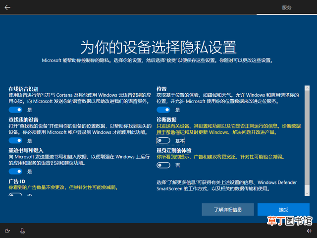Click the vertical scrollbar thumb
The height and width of the screenshot is (238, 317).
click(x=307, y=138)
